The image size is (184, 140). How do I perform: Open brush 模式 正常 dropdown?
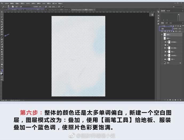25,7
